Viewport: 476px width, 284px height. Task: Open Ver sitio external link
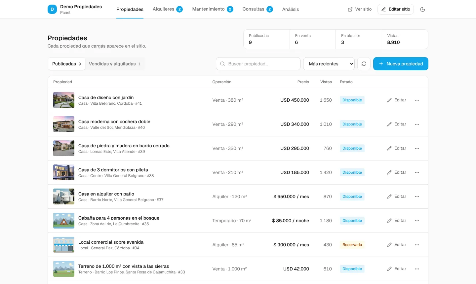(x=360, y=9)
